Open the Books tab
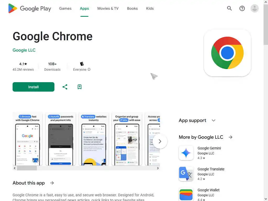The width and height of the screenshot is (268, 201). pos(132,8)
